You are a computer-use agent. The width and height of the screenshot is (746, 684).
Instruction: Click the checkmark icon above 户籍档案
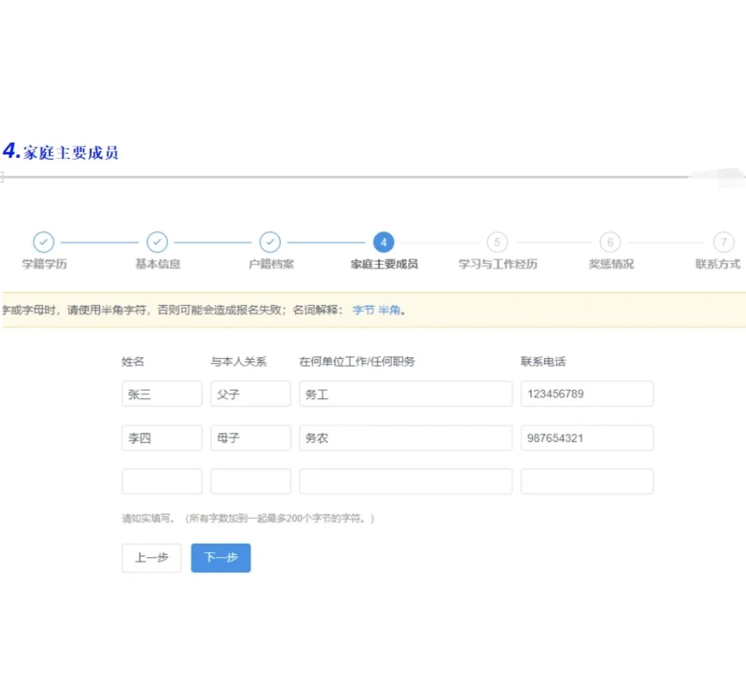(270, 242)
